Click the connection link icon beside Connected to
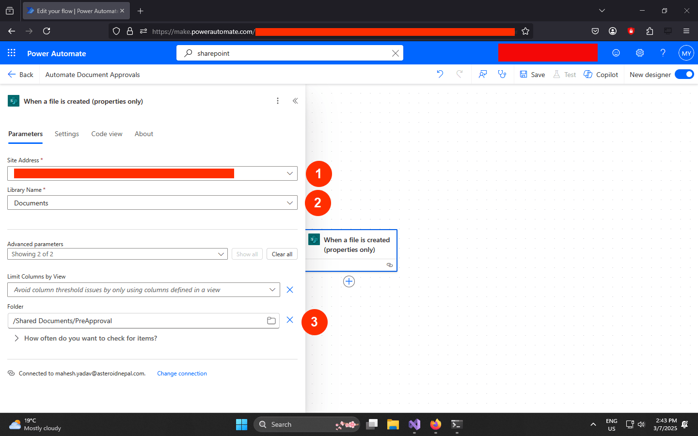The height and width of the screenshot is (436, 698). pos(11,373)
